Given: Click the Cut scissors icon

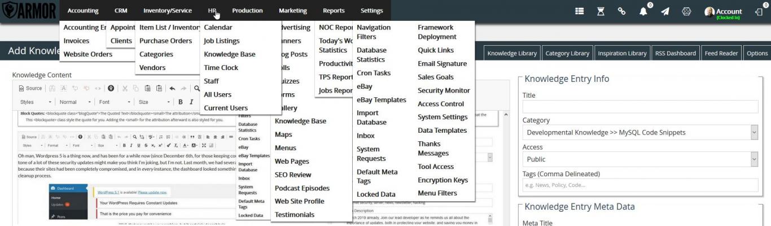Looking at the screenshot, I should [x=125, y=89].
